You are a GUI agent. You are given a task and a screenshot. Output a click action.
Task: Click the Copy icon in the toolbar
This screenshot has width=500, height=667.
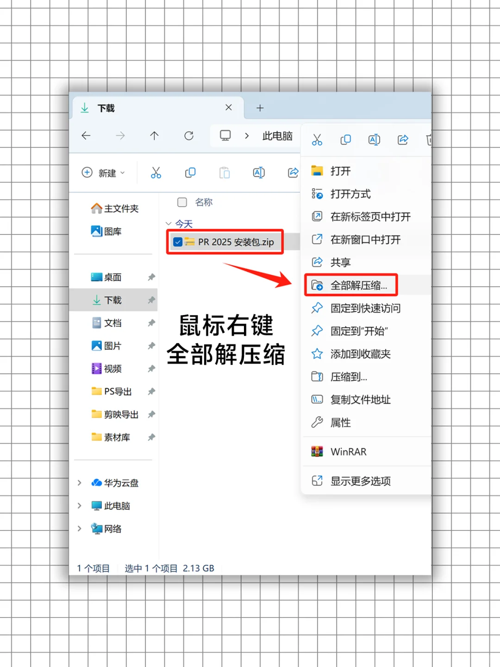click(190, 172)
